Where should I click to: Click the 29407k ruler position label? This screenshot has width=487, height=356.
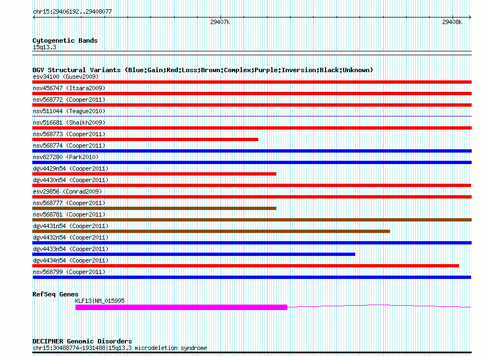(220, 22)
